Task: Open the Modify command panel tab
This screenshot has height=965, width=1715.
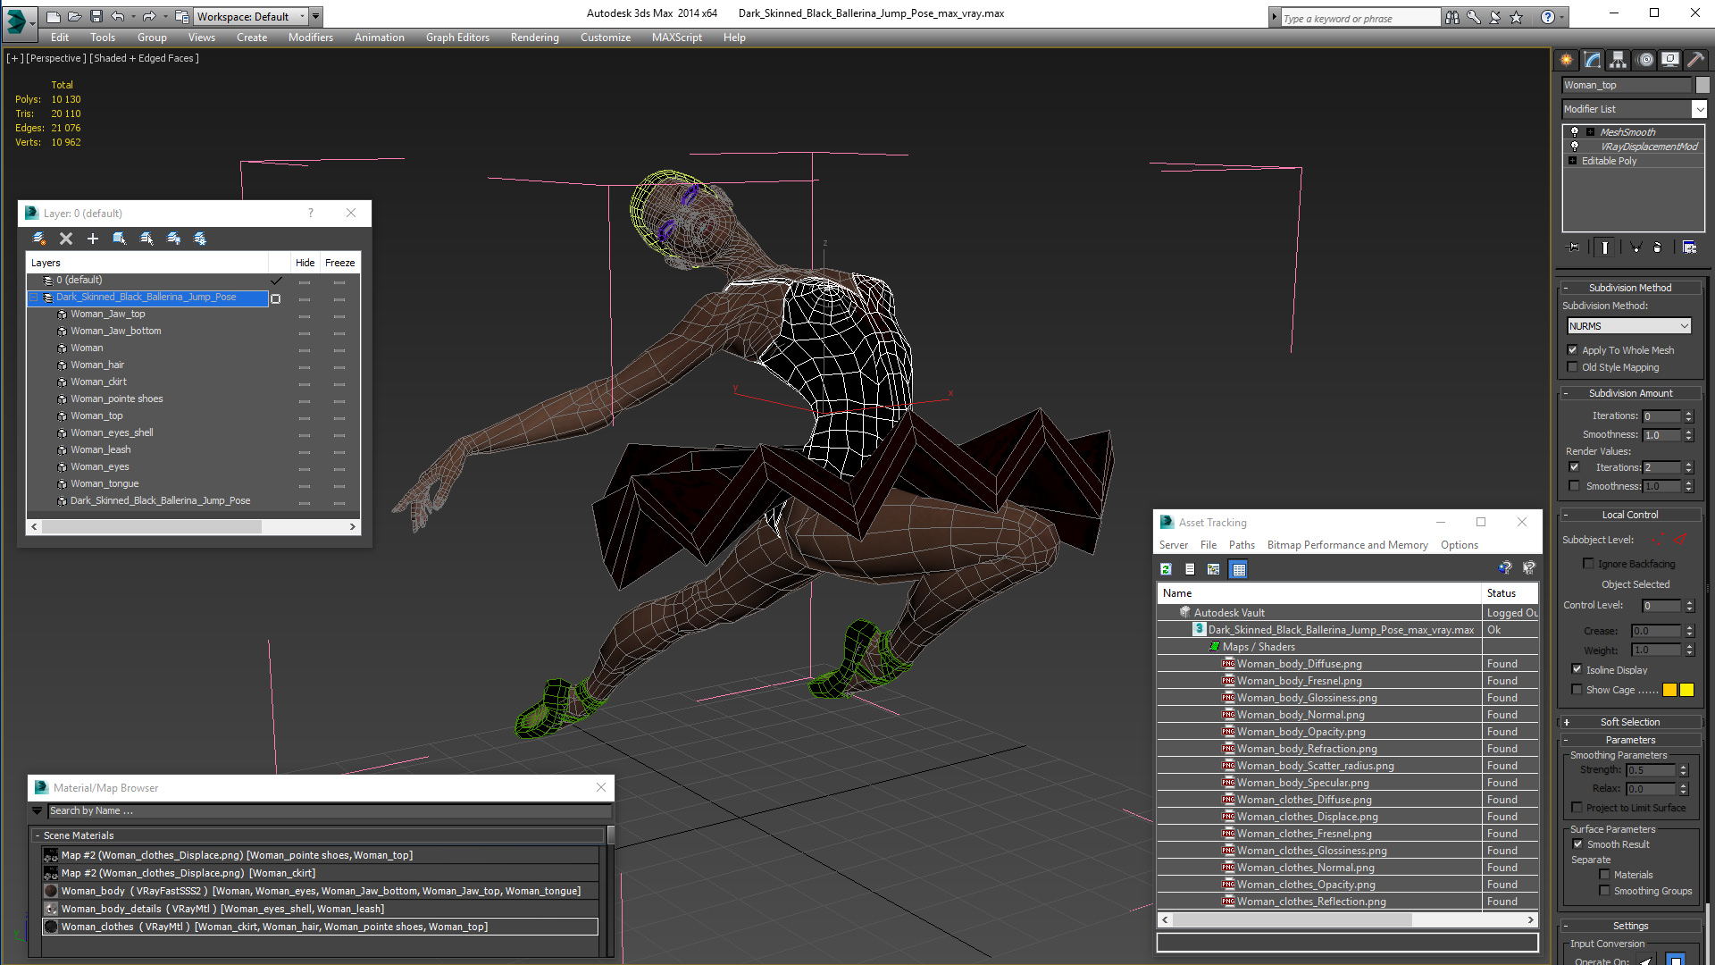Action: [x=1592, y=60]
